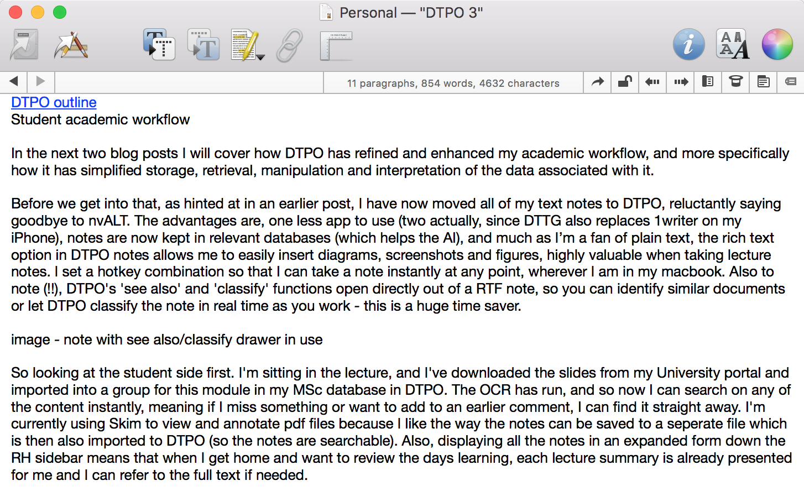
Task: Follow the DTPO outline hyperlink
Action: click(54, 102)
